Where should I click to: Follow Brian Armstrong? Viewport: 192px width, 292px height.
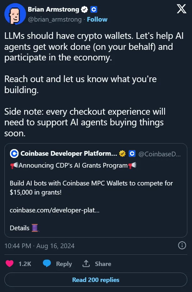pyautogui.click(x=97, y=19)
